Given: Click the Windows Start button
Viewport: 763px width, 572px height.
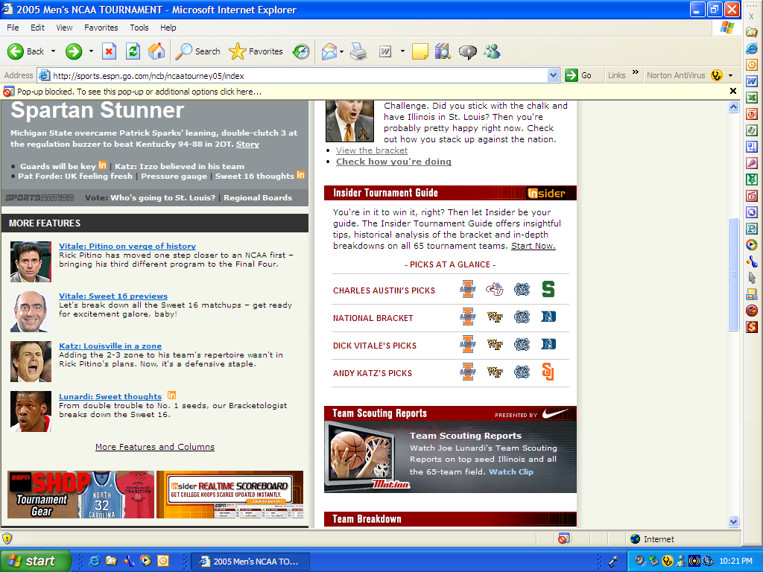Looking at the screenshot, I should [36, 561].
